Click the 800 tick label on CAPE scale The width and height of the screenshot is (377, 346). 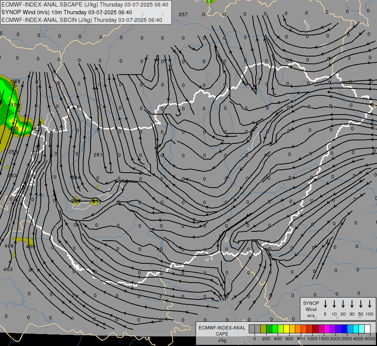301,339
